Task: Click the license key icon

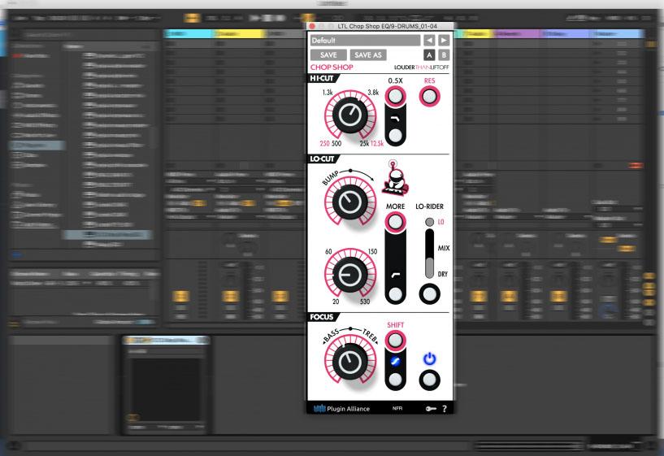Action: pos(429,408)
